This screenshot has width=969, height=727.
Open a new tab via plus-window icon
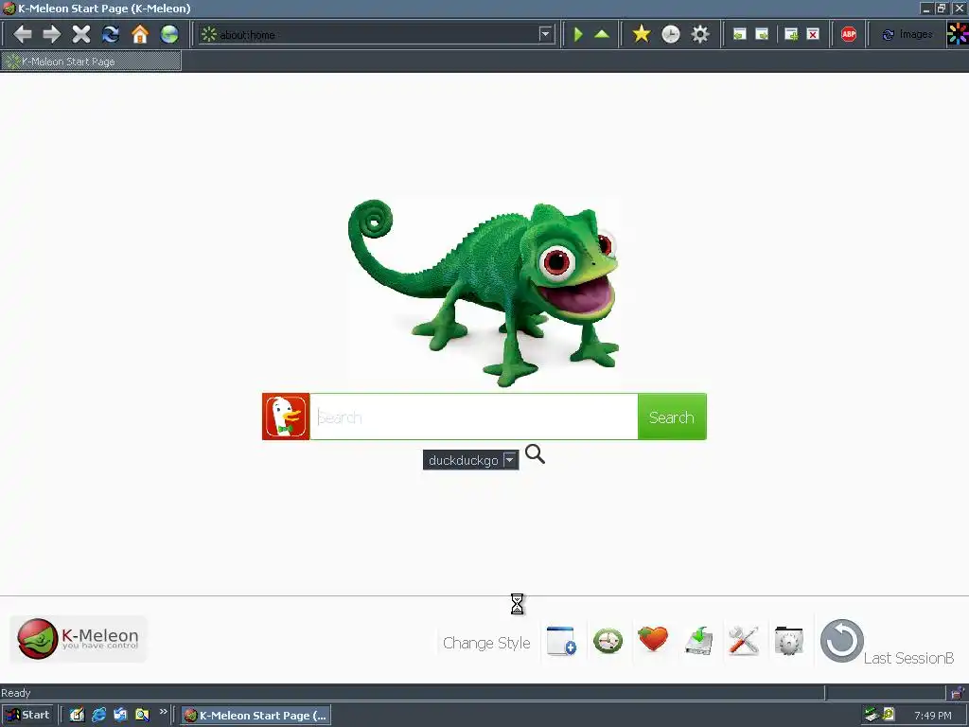[x=791, y=35]
